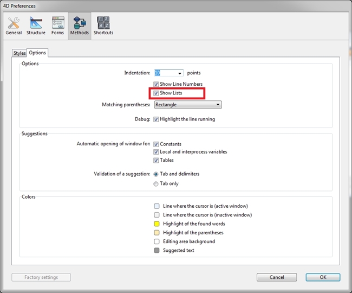Pick the yellow found words highlight color
Viewport: 352px width, 293px height.
157,224
